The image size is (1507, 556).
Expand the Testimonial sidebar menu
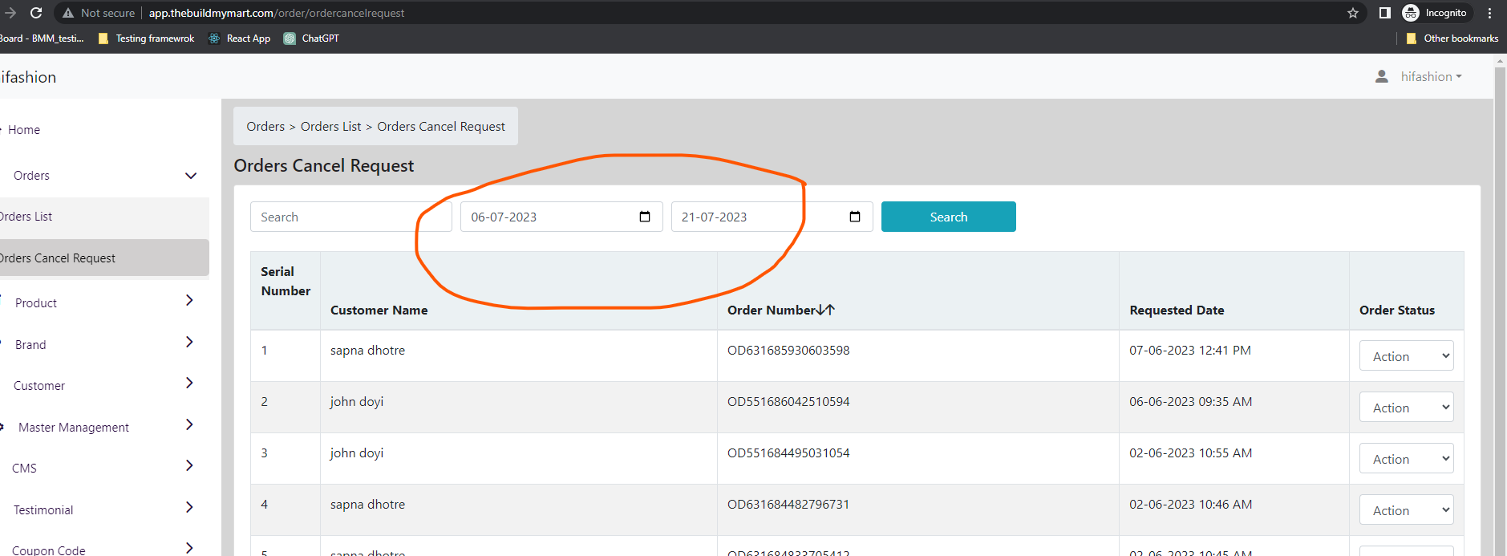tap(189, 507)
